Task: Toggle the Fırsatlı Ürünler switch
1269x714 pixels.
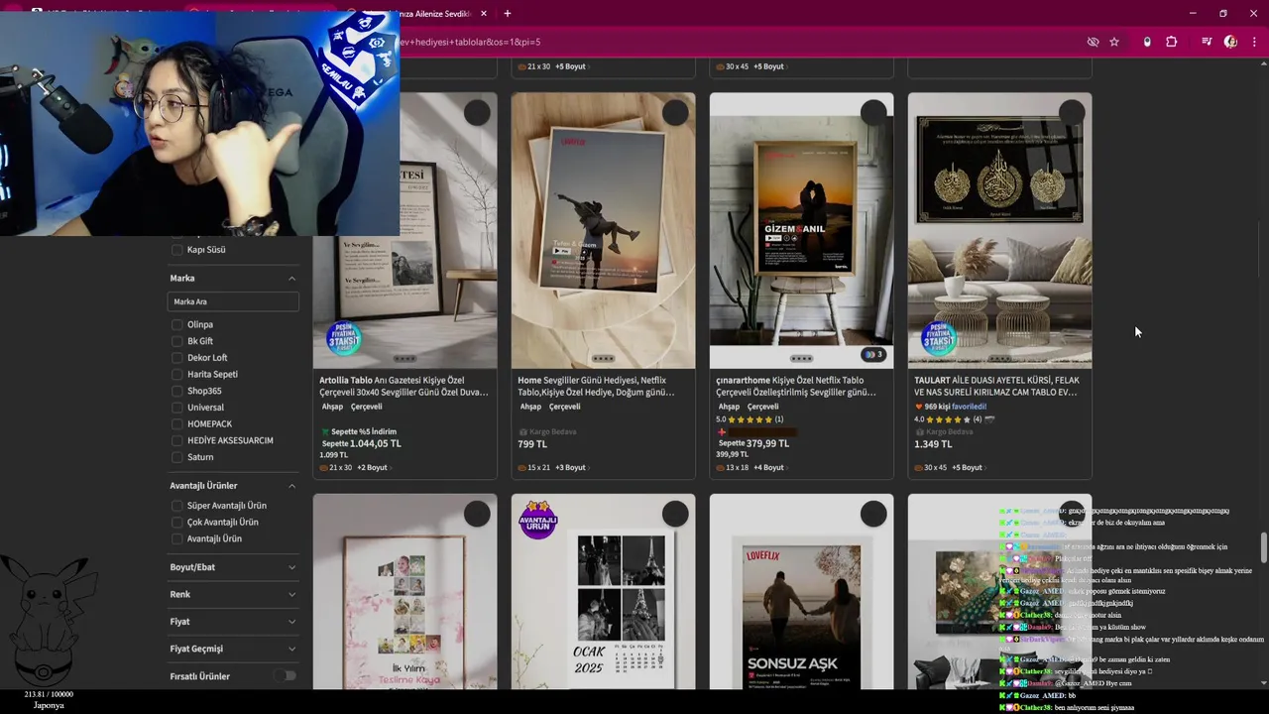Action: tap(286, 676)
